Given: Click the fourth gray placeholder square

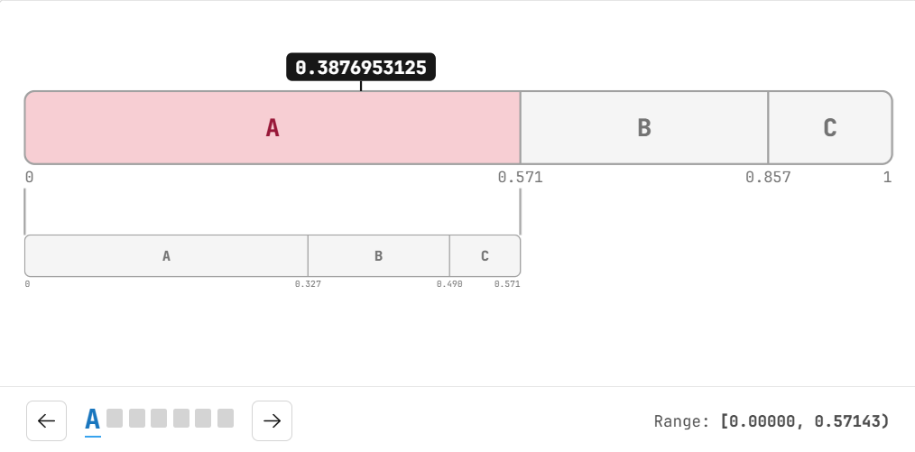Looking at the screenshot, I should point(181,419).
